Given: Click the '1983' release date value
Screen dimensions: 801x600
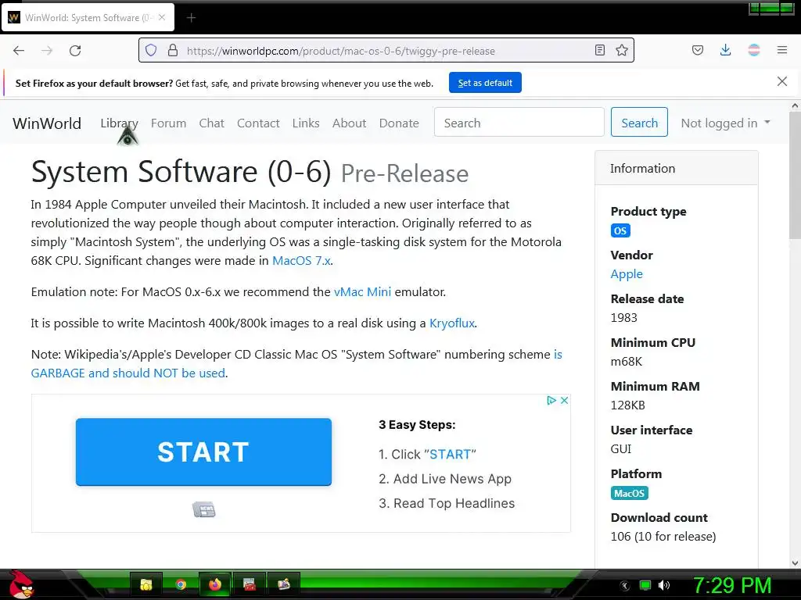Looking at the screenshot, I should point(623,318).
